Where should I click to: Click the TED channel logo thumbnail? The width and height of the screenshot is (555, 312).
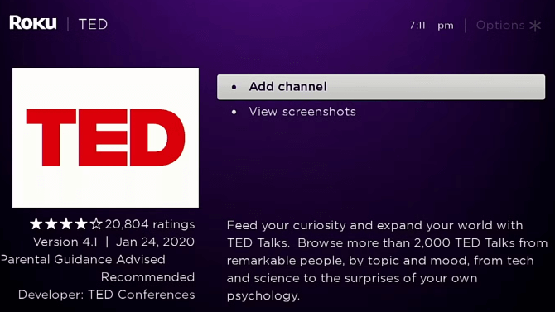click(105, 137)
